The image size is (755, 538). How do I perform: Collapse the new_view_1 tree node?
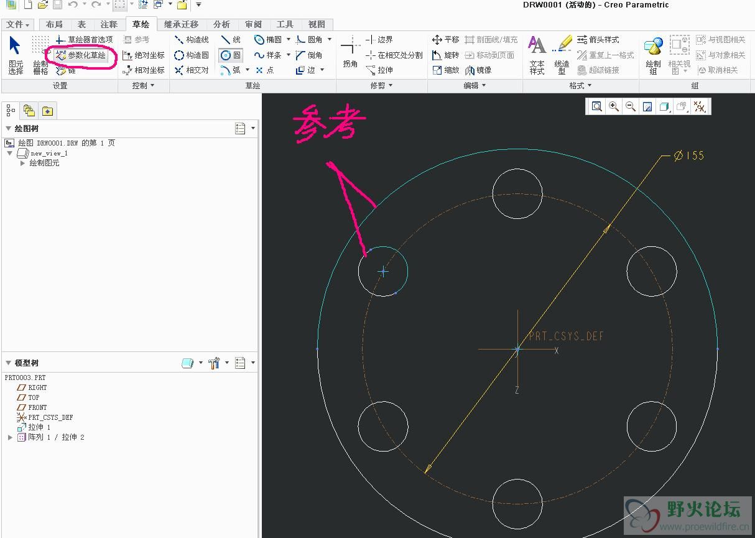[10, 153]
